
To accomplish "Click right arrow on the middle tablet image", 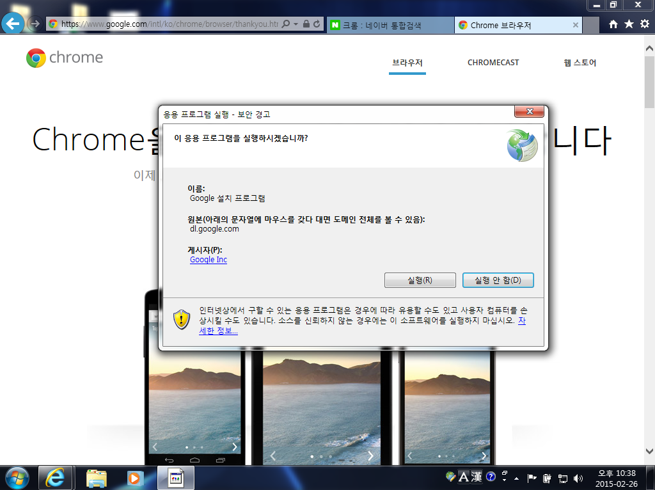I will coord(370,455).
